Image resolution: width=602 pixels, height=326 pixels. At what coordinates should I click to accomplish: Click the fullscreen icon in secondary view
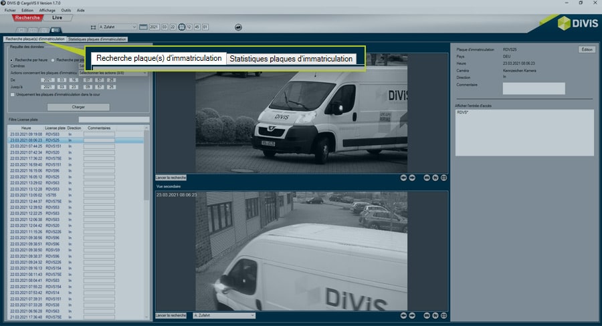444,315
